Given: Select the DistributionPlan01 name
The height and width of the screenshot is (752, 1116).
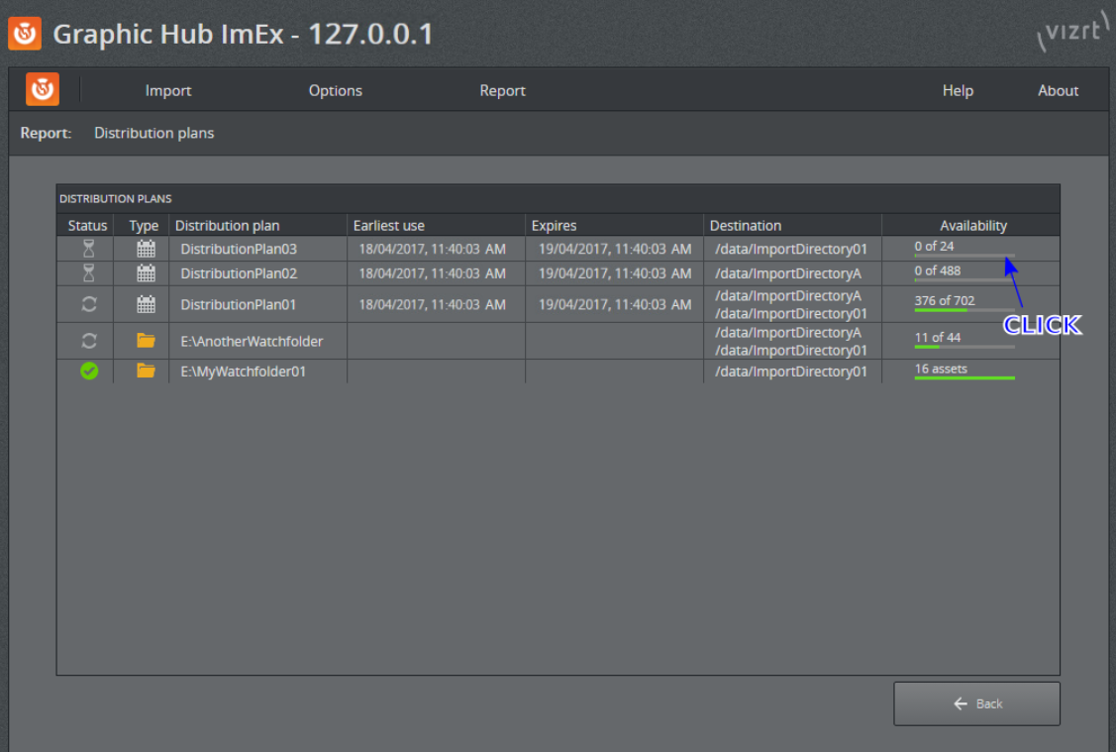Looking at the screenshot, I should [238, 304].
